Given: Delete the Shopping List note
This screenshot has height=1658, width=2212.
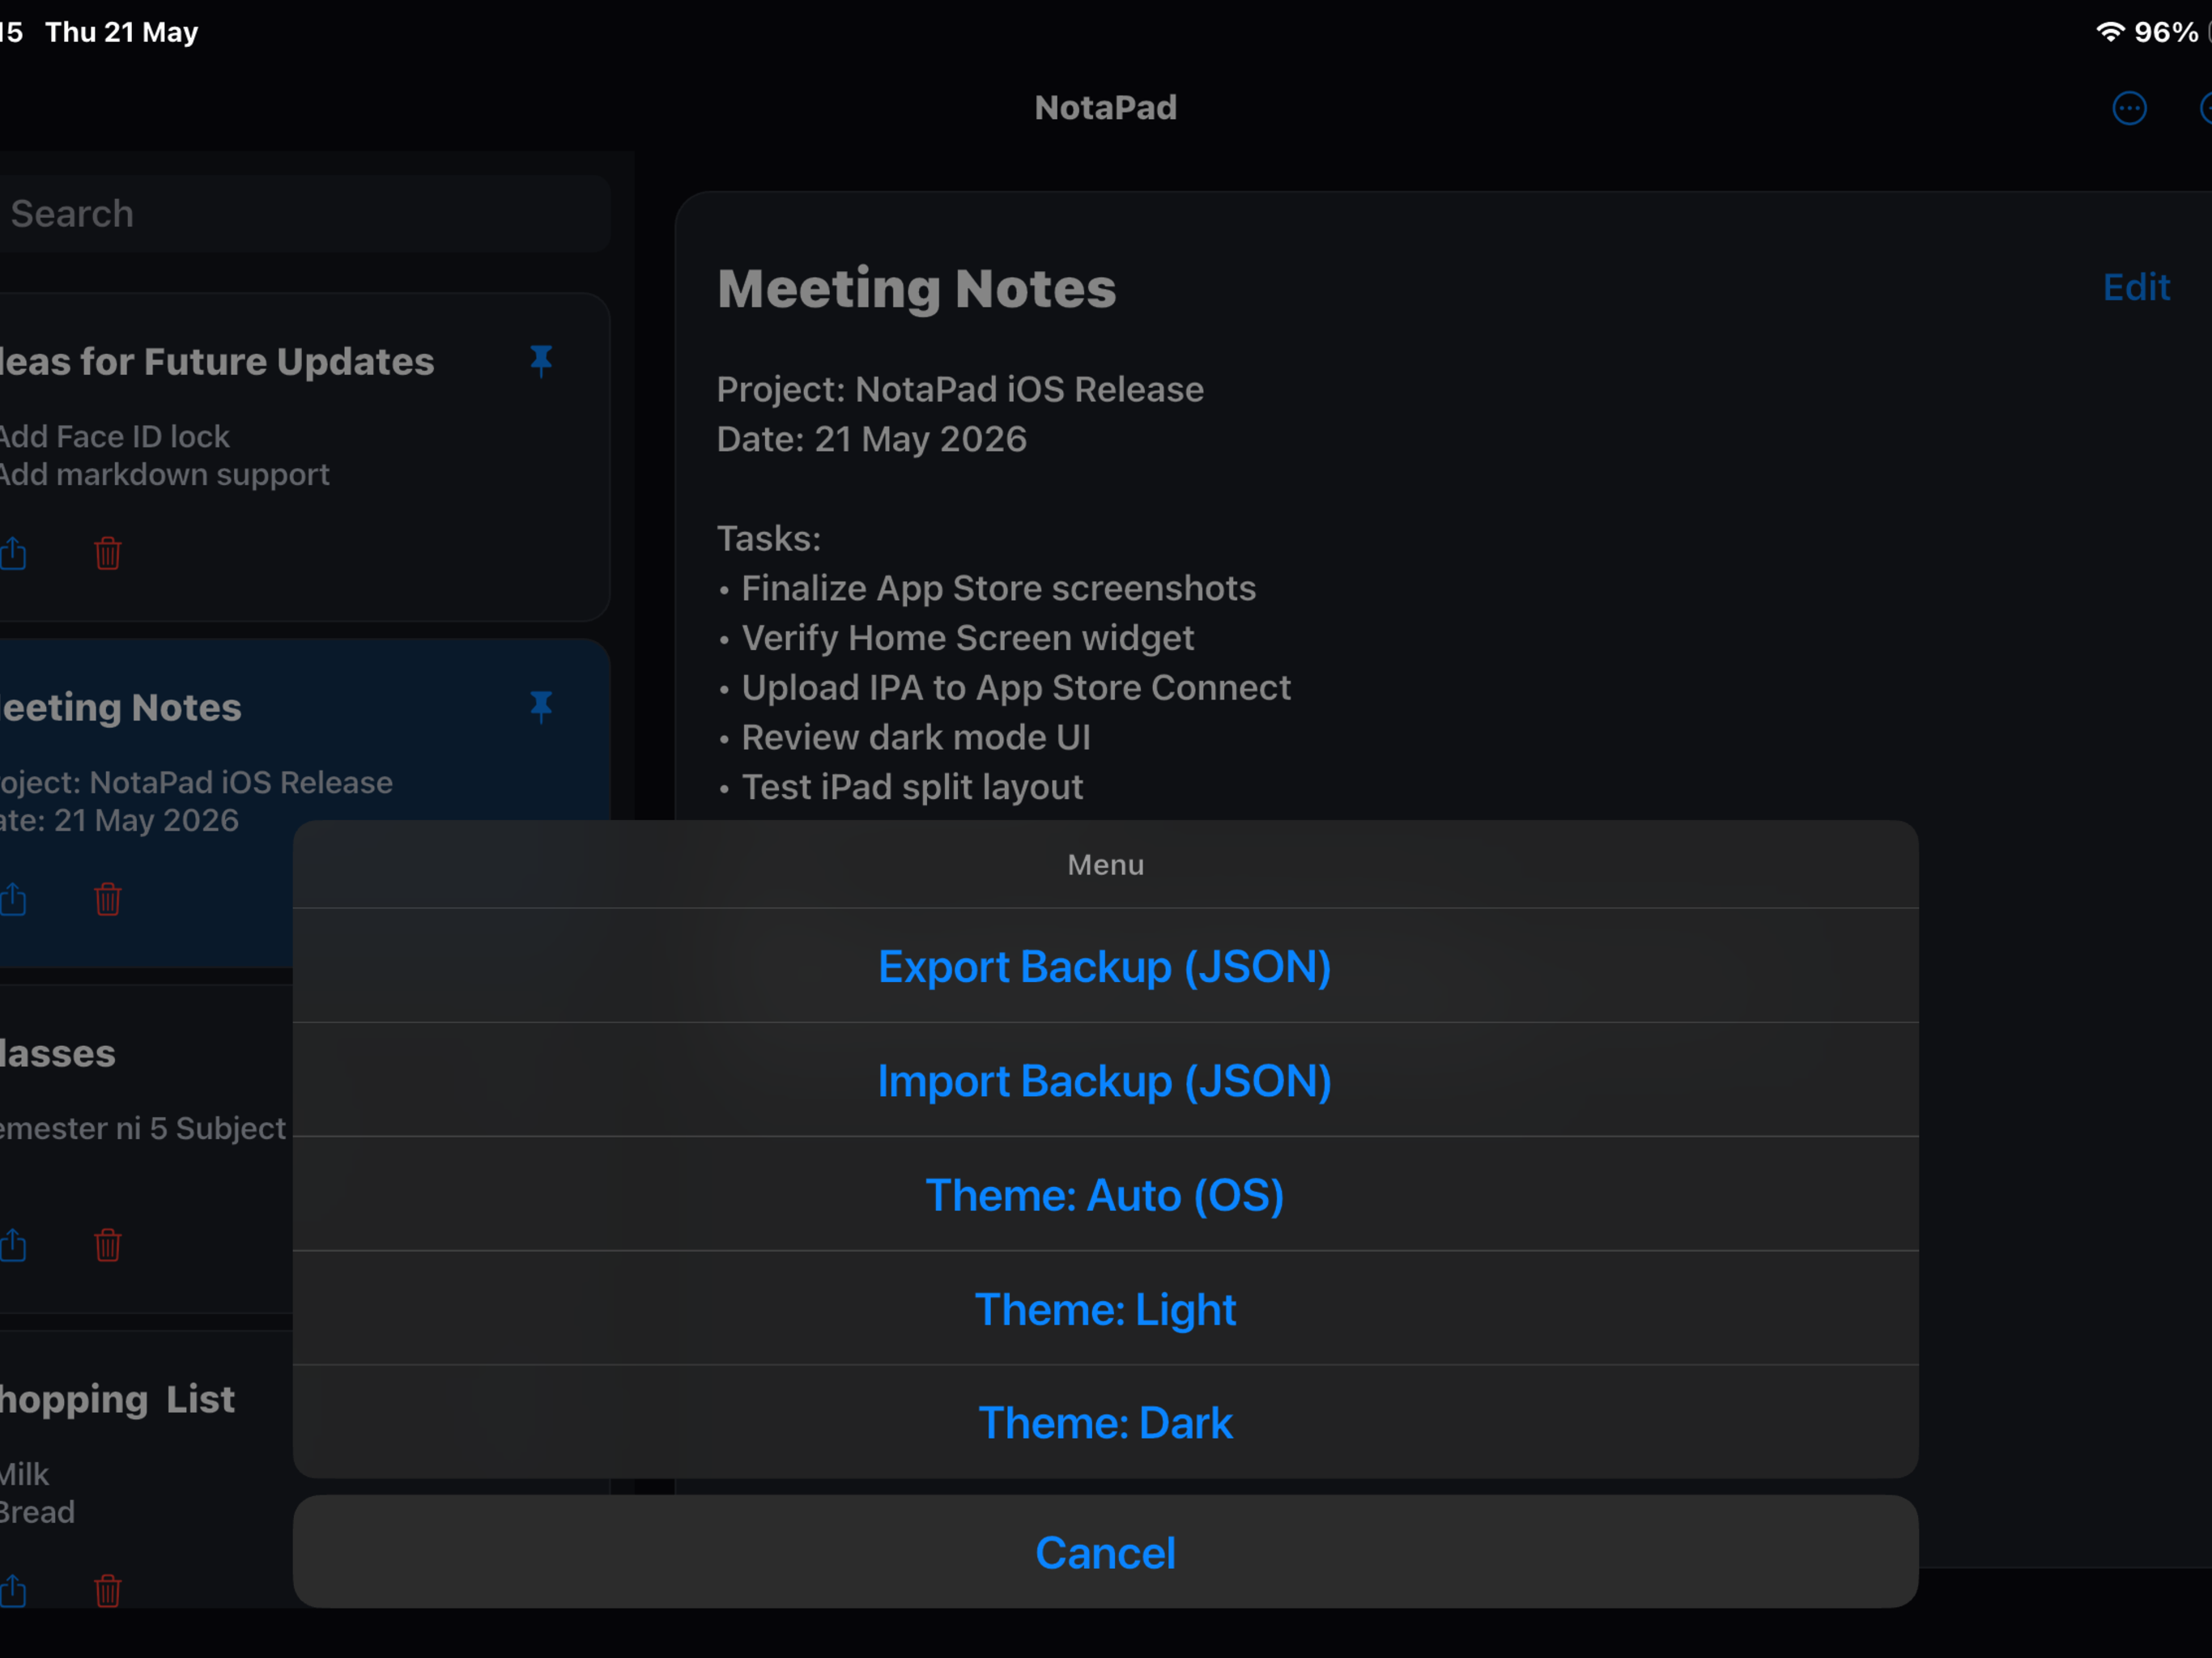Looking at the screenshot, I should (108, 1590).
